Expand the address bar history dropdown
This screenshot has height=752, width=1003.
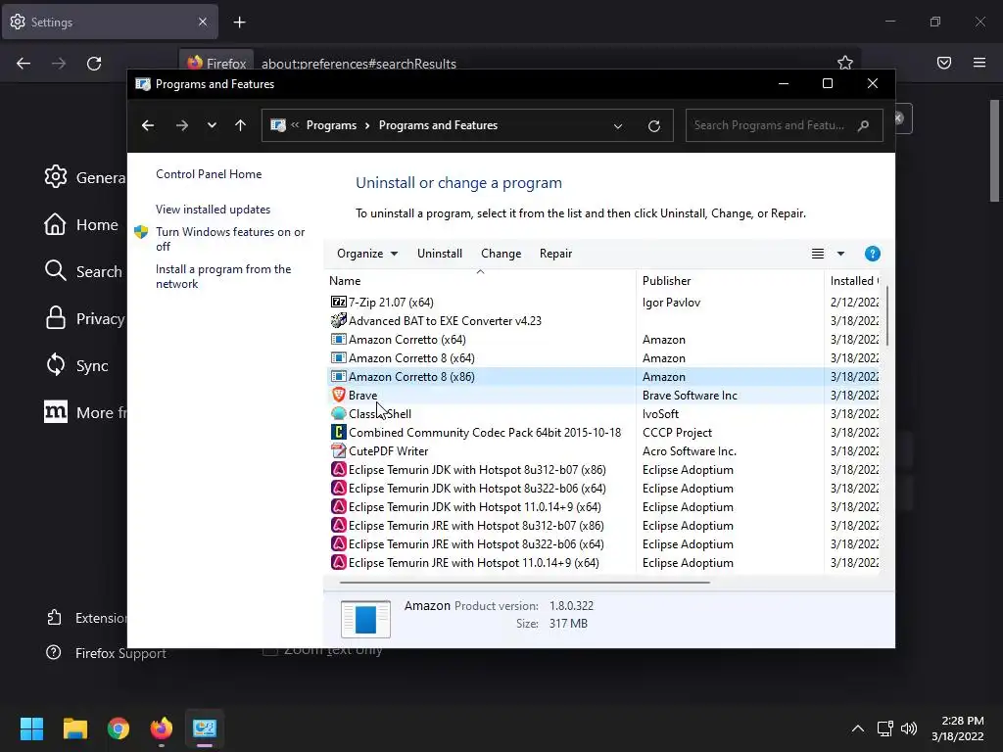point(618,126)
